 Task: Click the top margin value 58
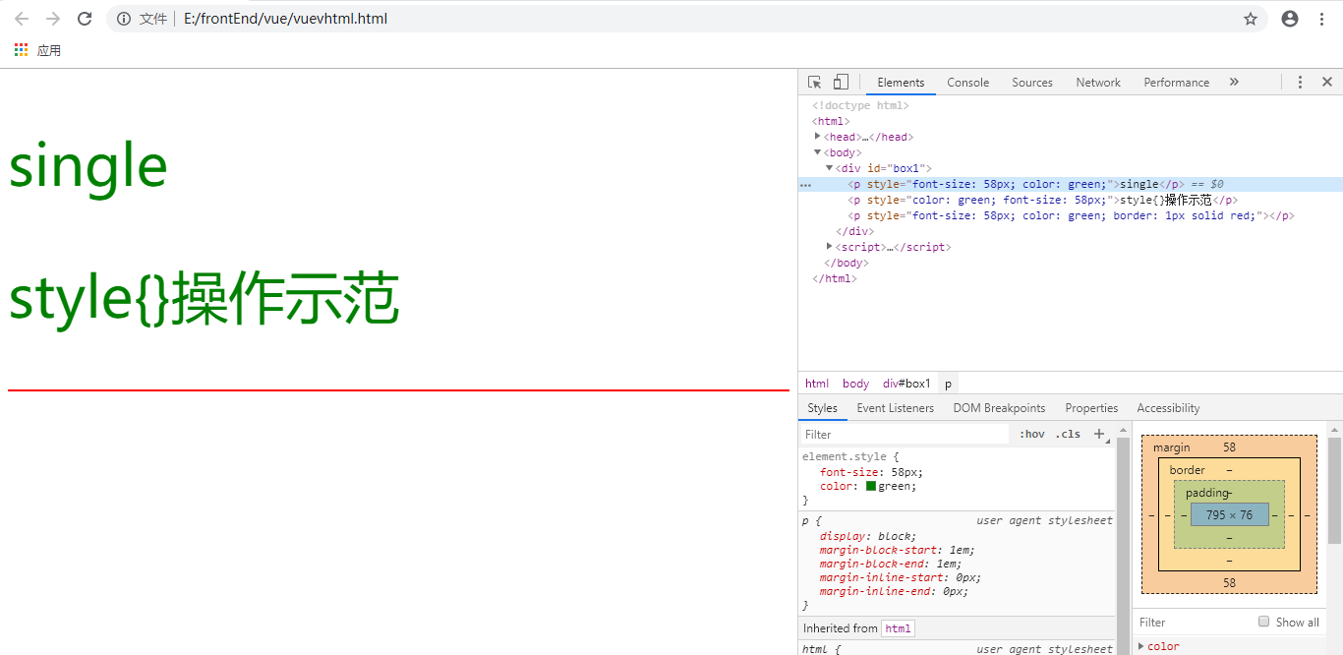(1229, 447)
